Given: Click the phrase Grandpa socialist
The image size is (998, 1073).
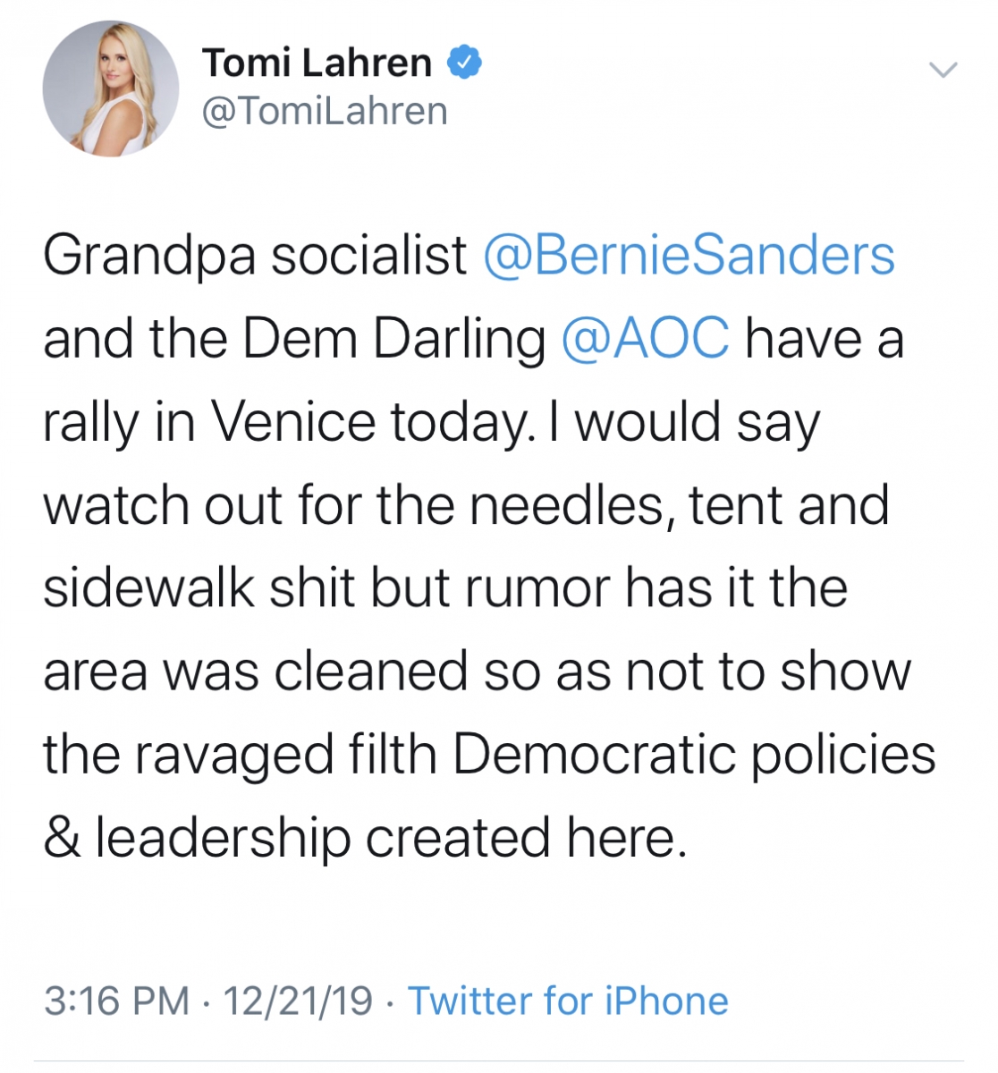Looking at the screenshot, I should click(x=255, y=256).
